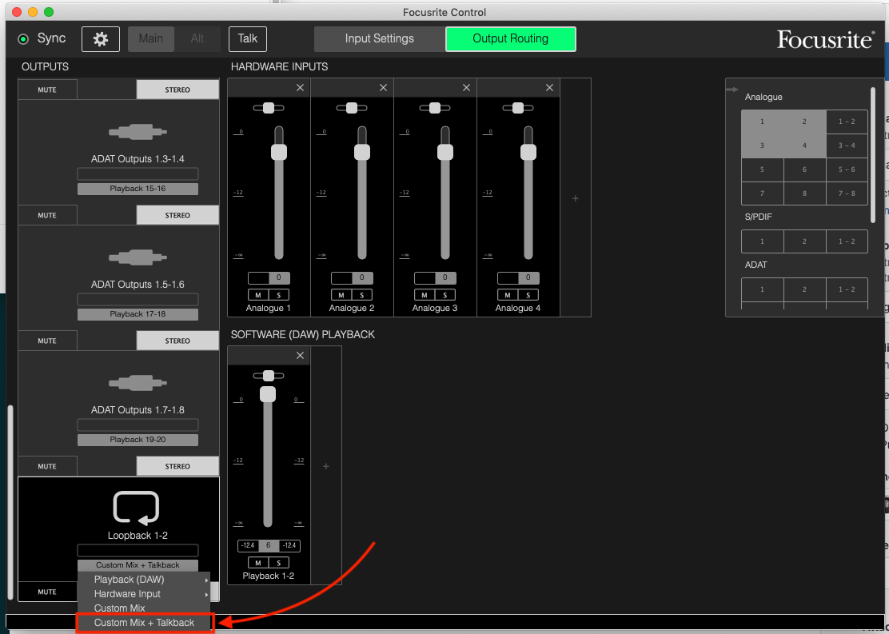Select Analogue input 6
The height and width of the screenshot is (634, 889).
pyautogui.click(x=804, y=169)
